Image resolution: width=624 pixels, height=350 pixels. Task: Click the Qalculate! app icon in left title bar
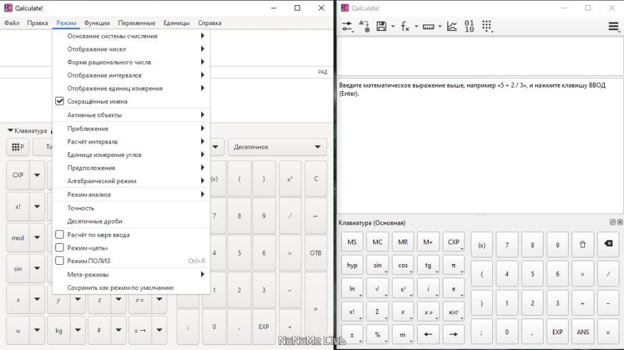click(8, 8)
